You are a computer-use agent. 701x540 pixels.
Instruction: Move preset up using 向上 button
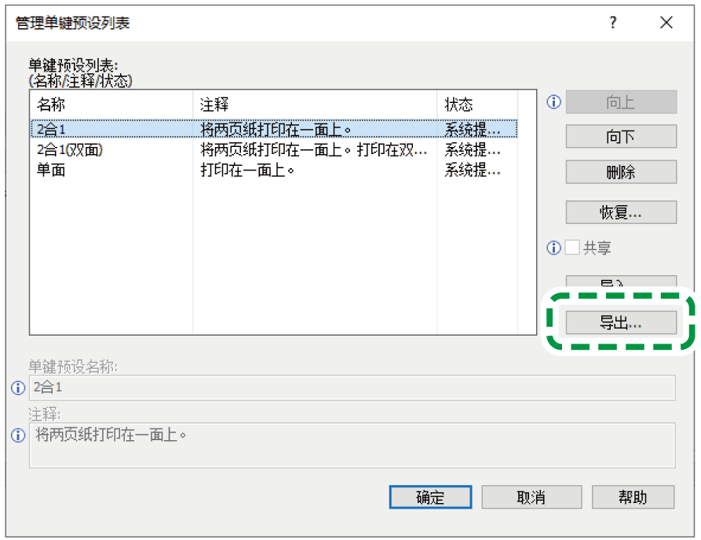(621, 102)
